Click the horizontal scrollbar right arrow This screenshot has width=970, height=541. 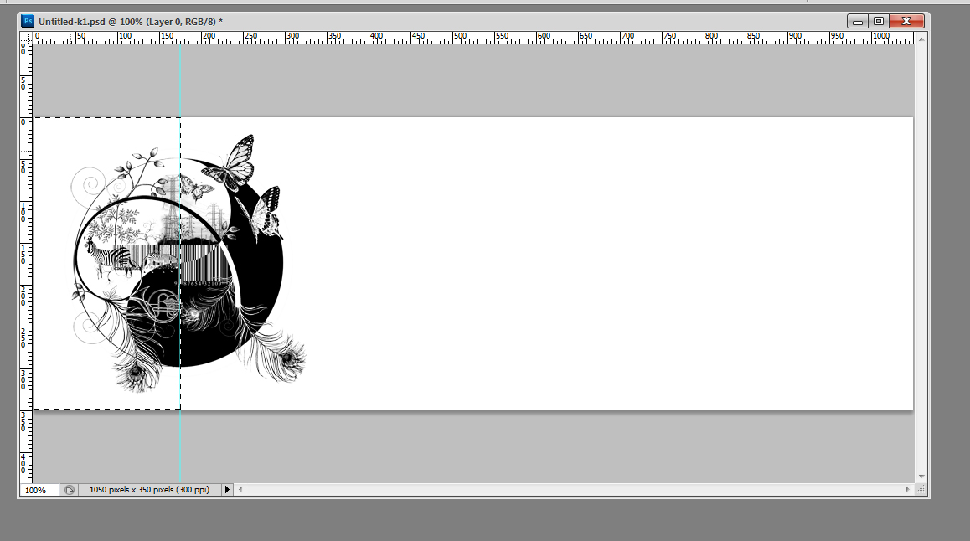pyautogui.click(x=907, y=489)
